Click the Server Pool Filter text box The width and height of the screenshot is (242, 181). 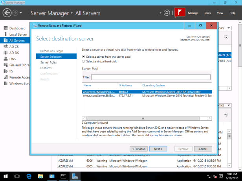(x=152, y=77)
